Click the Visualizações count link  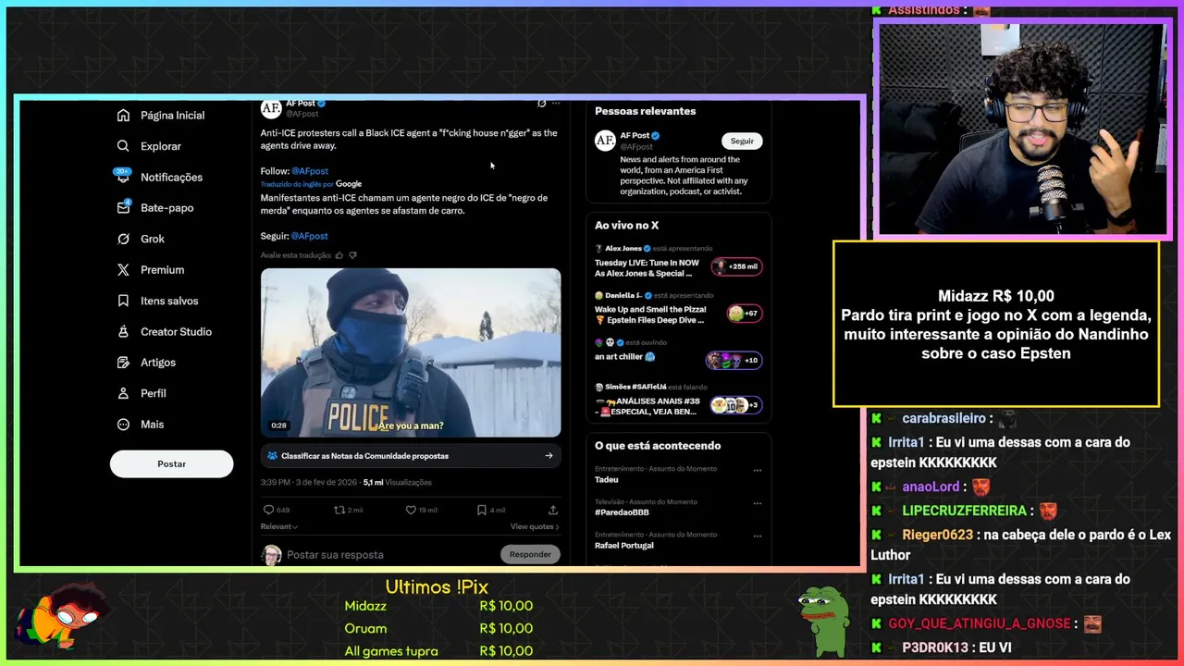coord(397,482)
